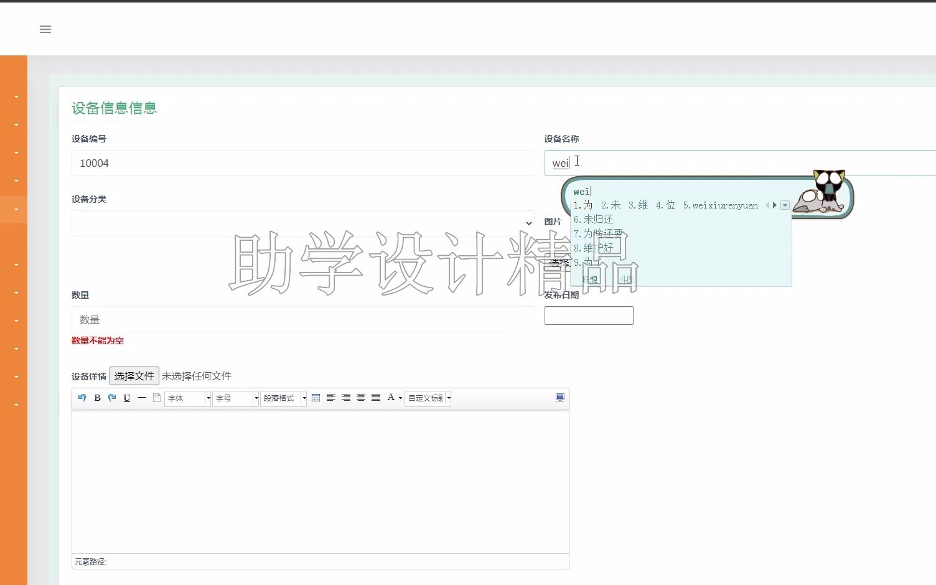The height and width of the screenshot is (585, 936).
Task: Click the 选择文件 file upload button
Action: [x=134, y=376]
